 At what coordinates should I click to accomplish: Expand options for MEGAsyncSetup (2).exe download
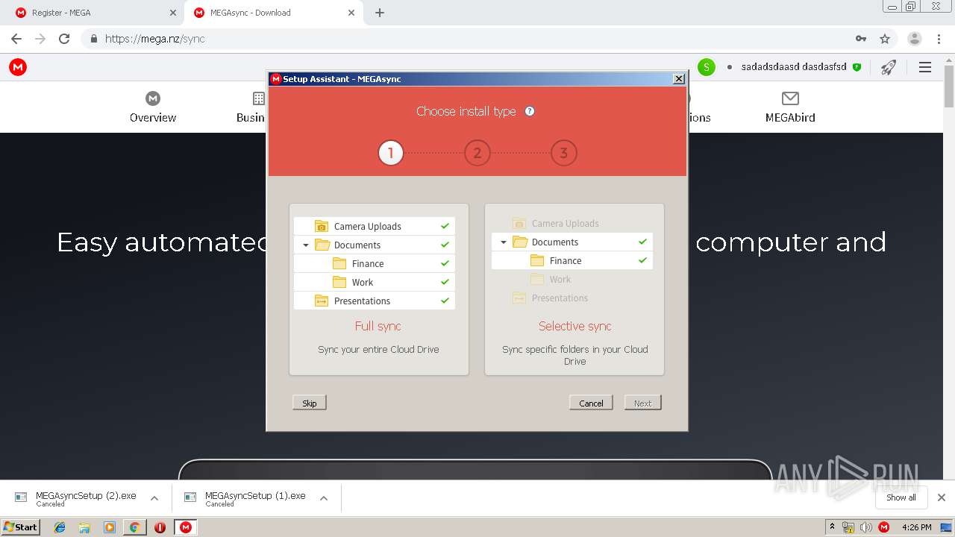[x=154, y=498]
